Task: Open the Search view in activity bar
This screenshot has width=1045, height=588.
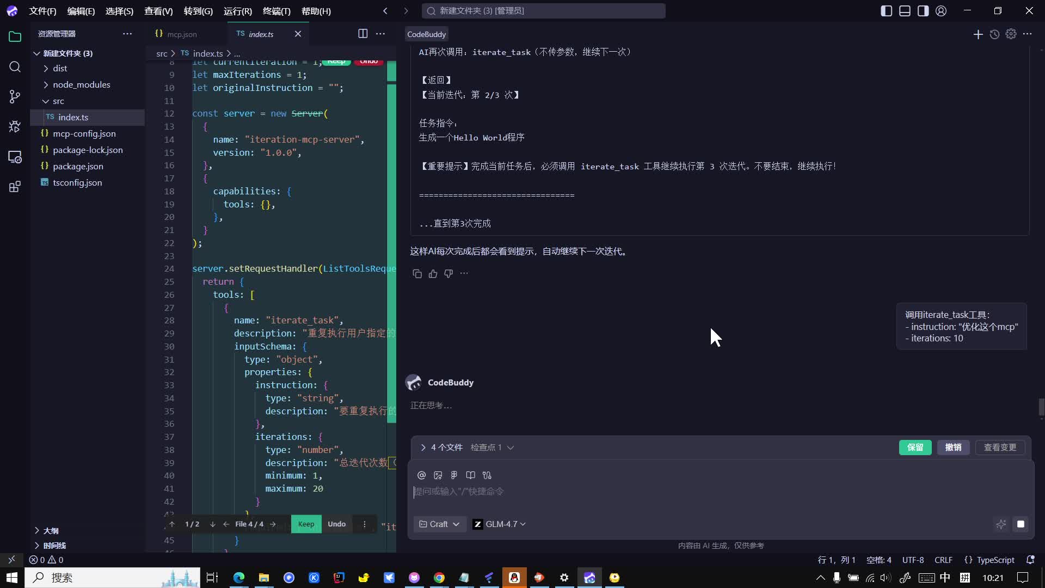Action: [15, 67]
